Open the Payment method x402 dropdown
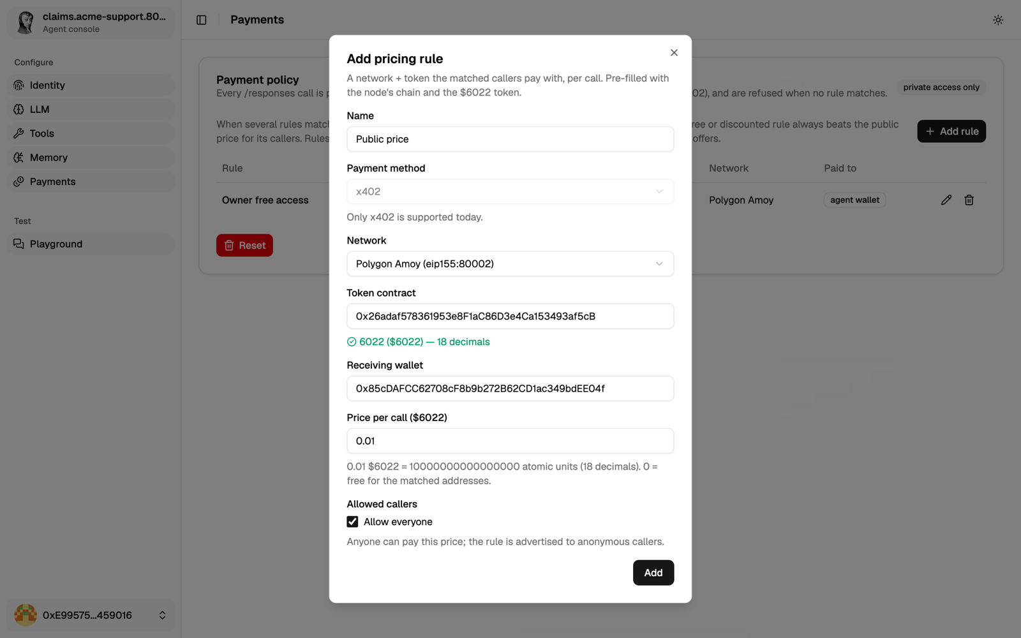Image resolution: width=1021 pixels, height=638 pixels. coord(510,191)
